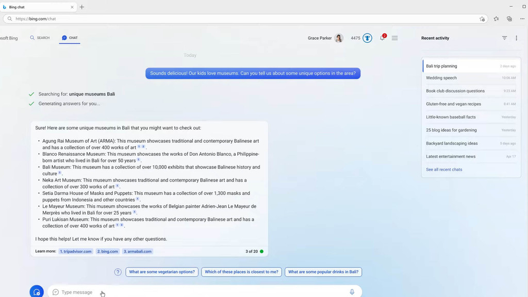528x297 pixels.
Task: Open the Wedding speech recent chat
Action: tap(441, 78)
